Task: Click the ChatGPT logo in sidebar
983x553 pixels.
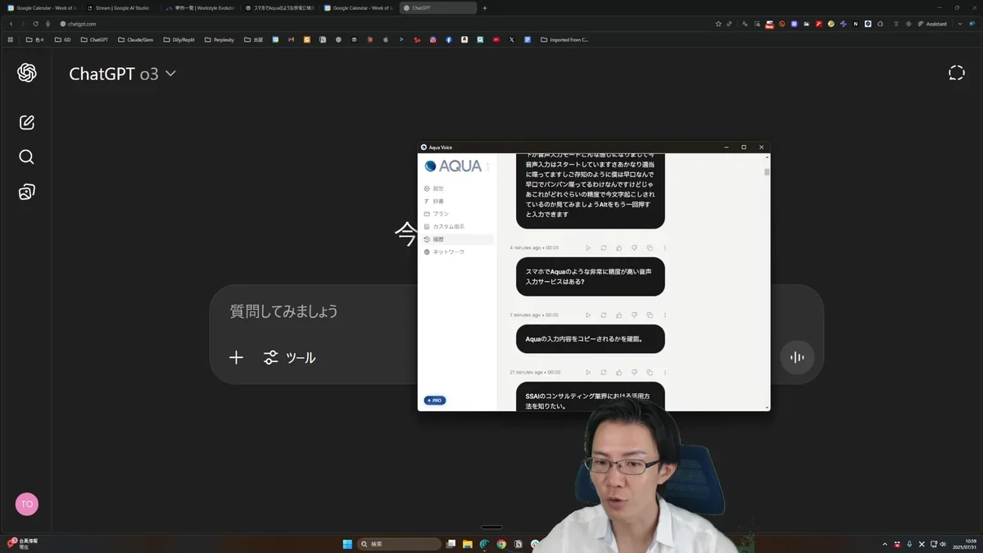Action: (x=26, y=73)
